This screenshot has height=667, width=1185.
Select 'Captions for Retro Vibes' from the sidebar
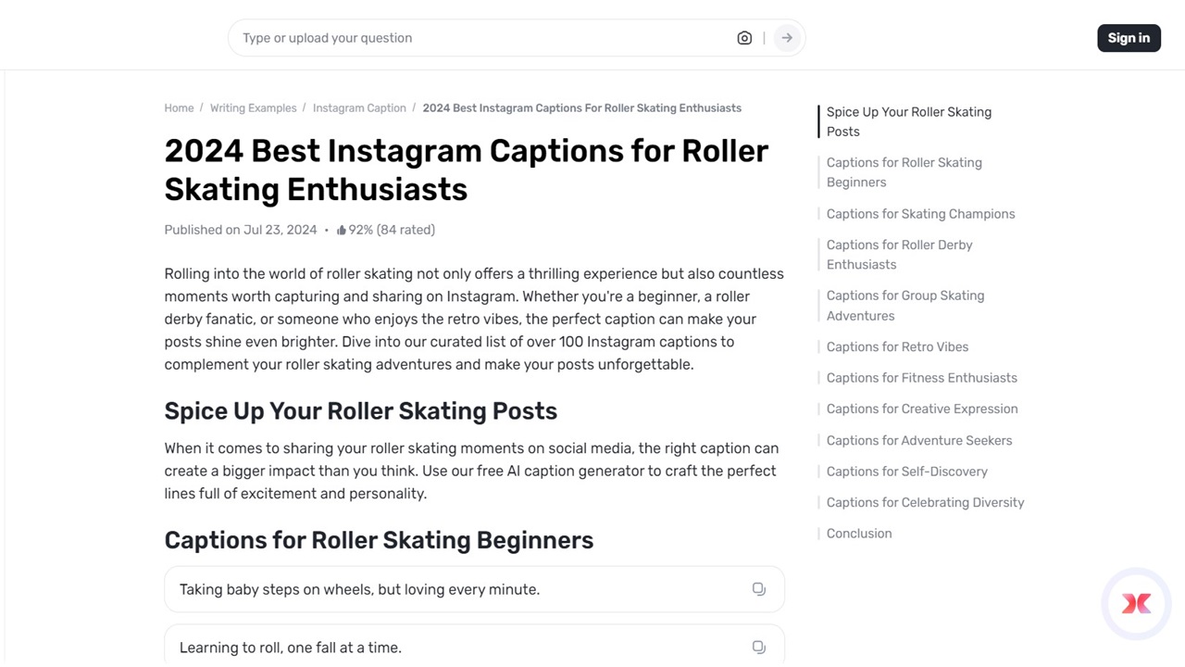[896, 346]
